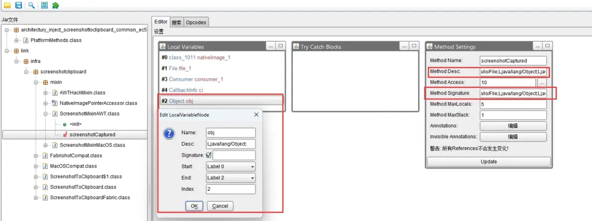This screenshot has width=592, height=221.
Task: Focus the Method Name field
Action: (513, 60)
